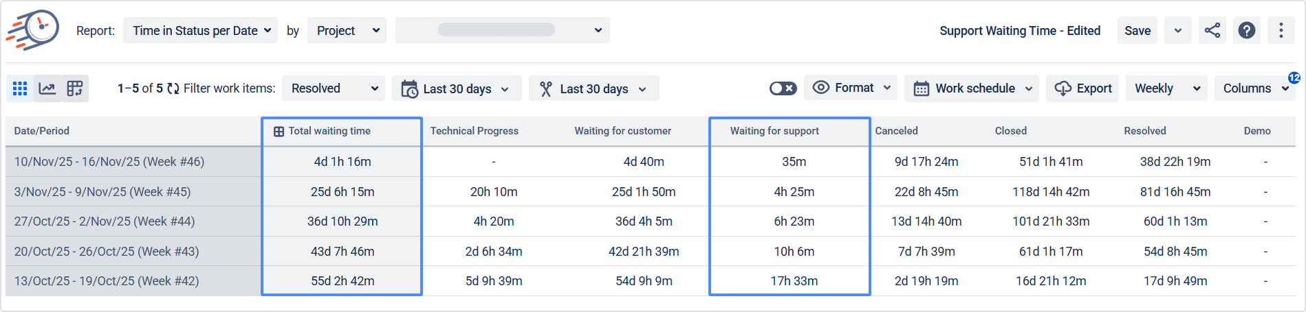Click the Work schedule calendar icon
1306x312 pixels.
click(x=922, y=88)
